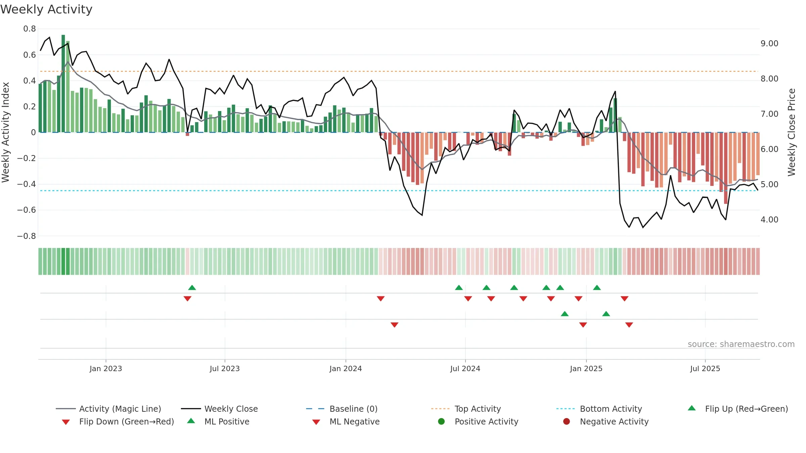
Task: Click the 0.8 activity index axis label
Action: point(30,29)
